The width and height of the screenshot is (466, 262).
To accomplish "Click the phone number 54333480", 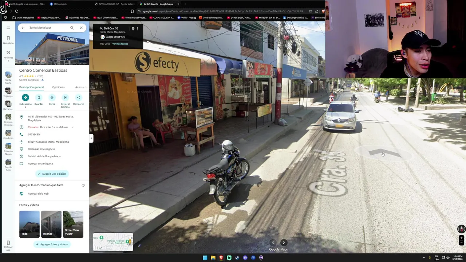I will click(34, 134).
